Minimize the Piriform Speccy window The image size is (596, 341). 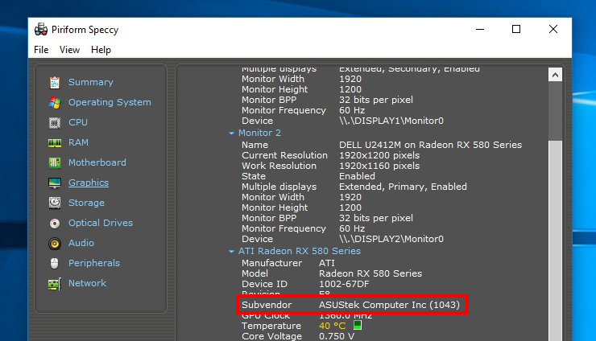[480, 29]
